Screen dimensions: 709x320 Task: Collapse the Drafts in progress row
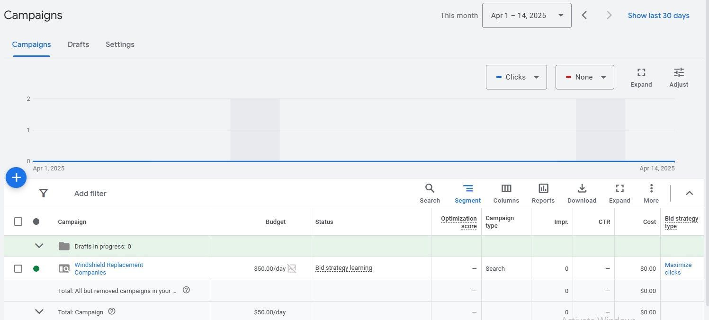point(39,246)
